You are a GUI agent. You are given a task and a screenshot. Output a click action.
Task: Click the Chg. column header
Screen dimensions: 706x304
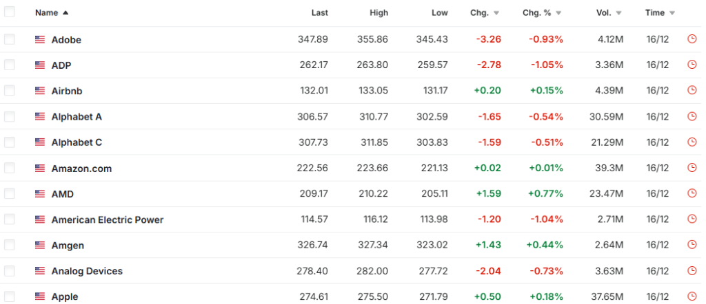(479, 12)
